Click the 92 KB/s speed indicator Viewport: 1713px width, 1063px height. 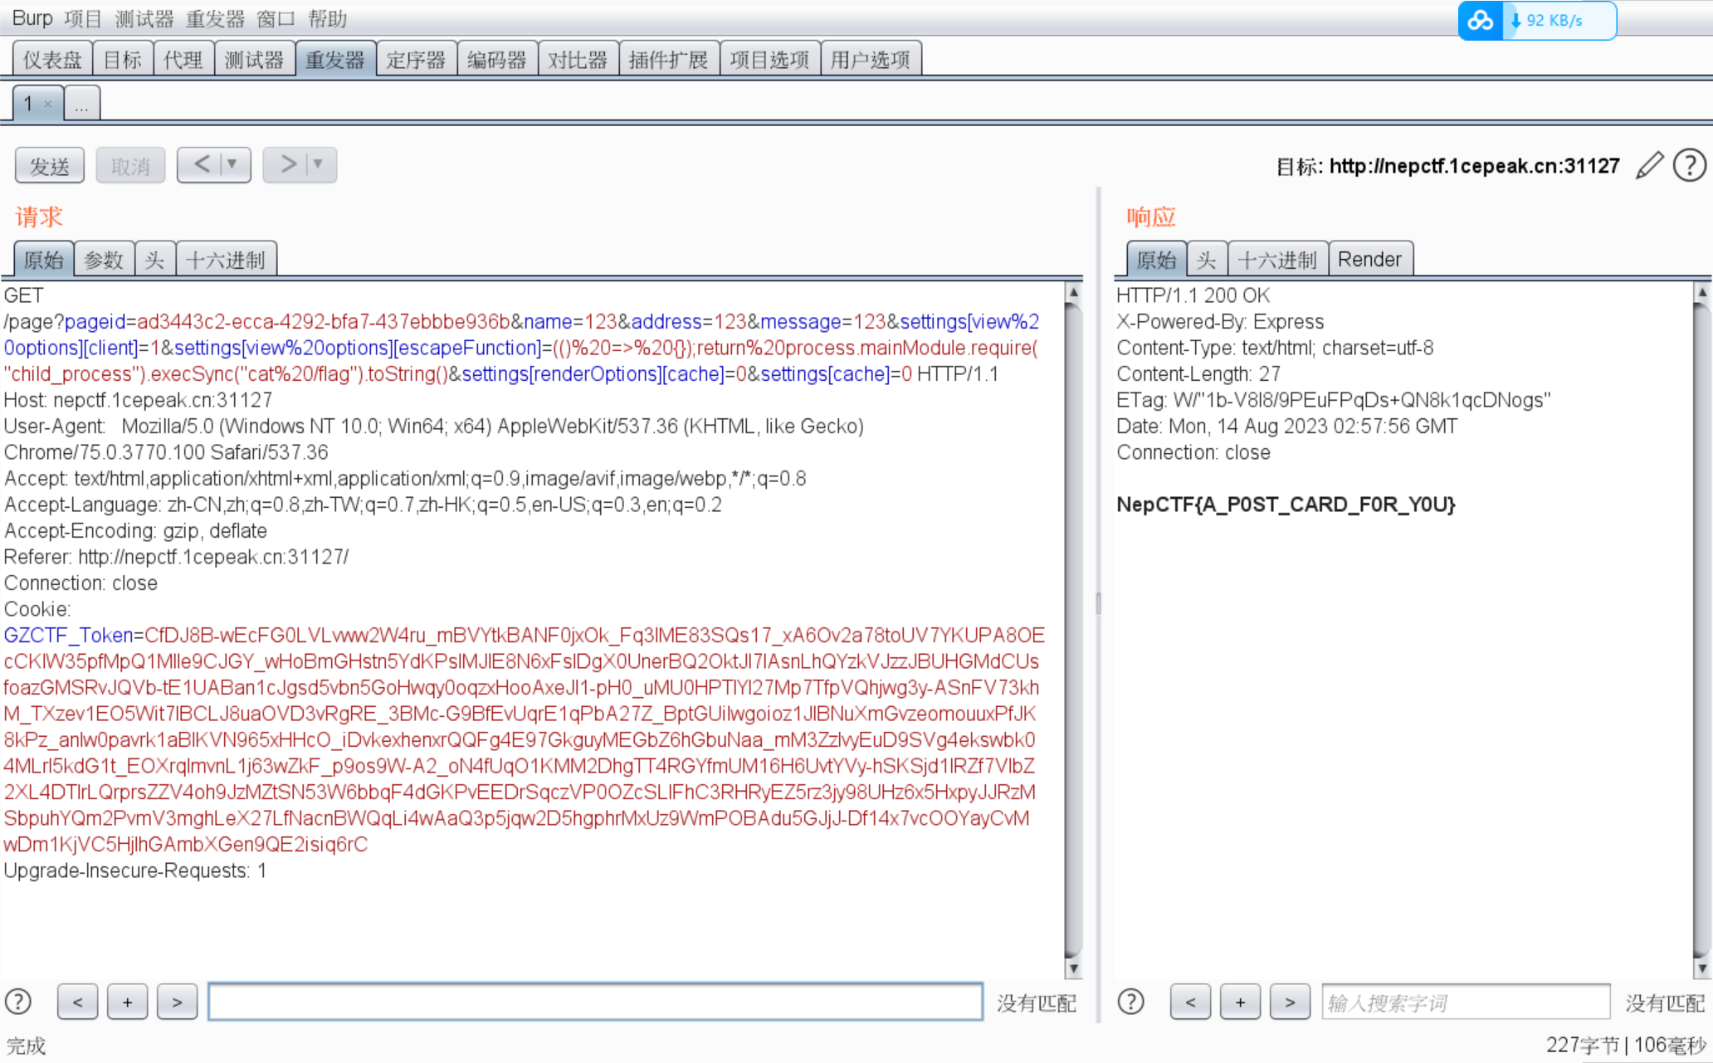(x=1554, y=20)
